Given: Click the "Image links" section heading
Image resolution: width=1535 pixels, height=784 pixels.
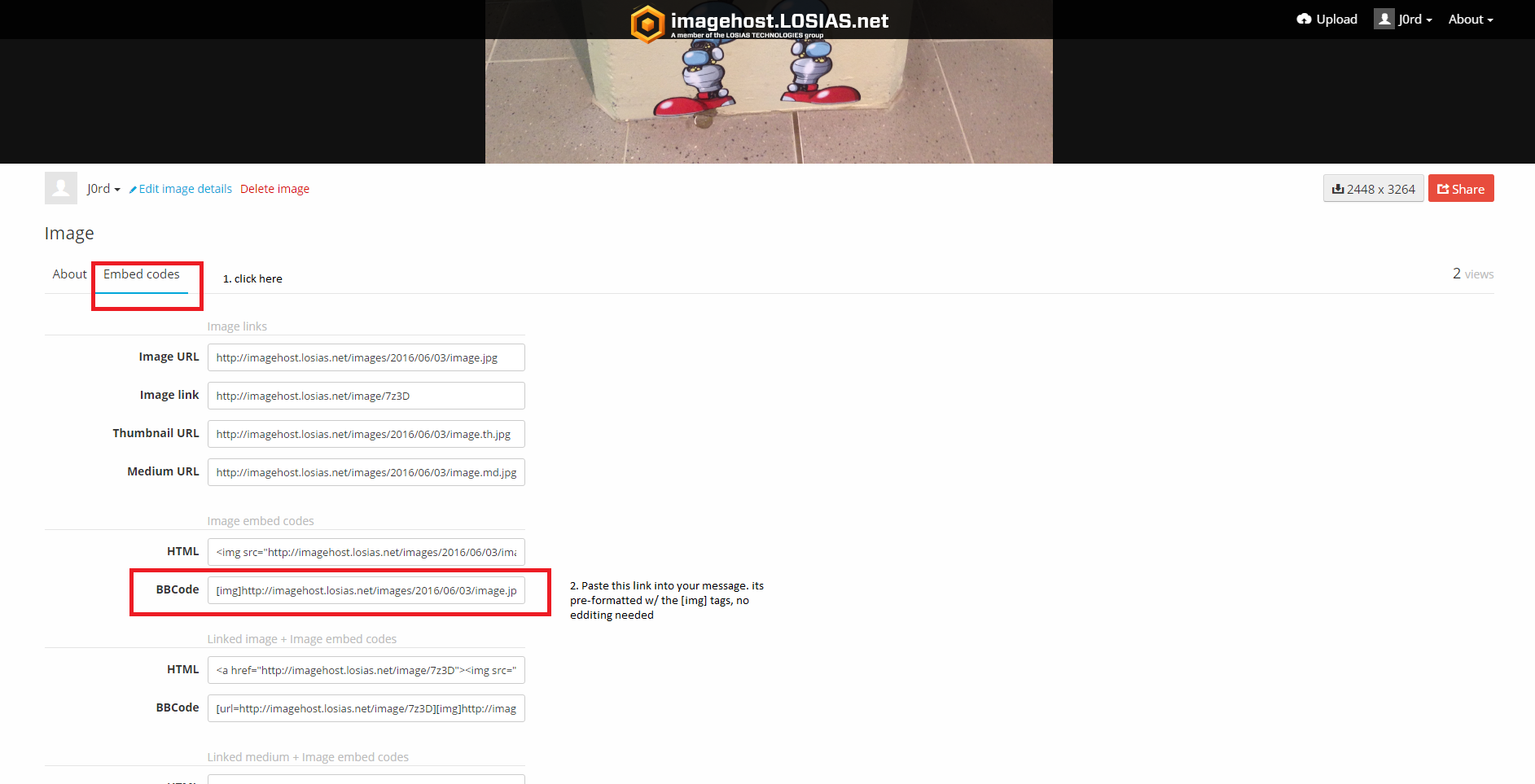Looking at the screenshot, I should (237, 326).
